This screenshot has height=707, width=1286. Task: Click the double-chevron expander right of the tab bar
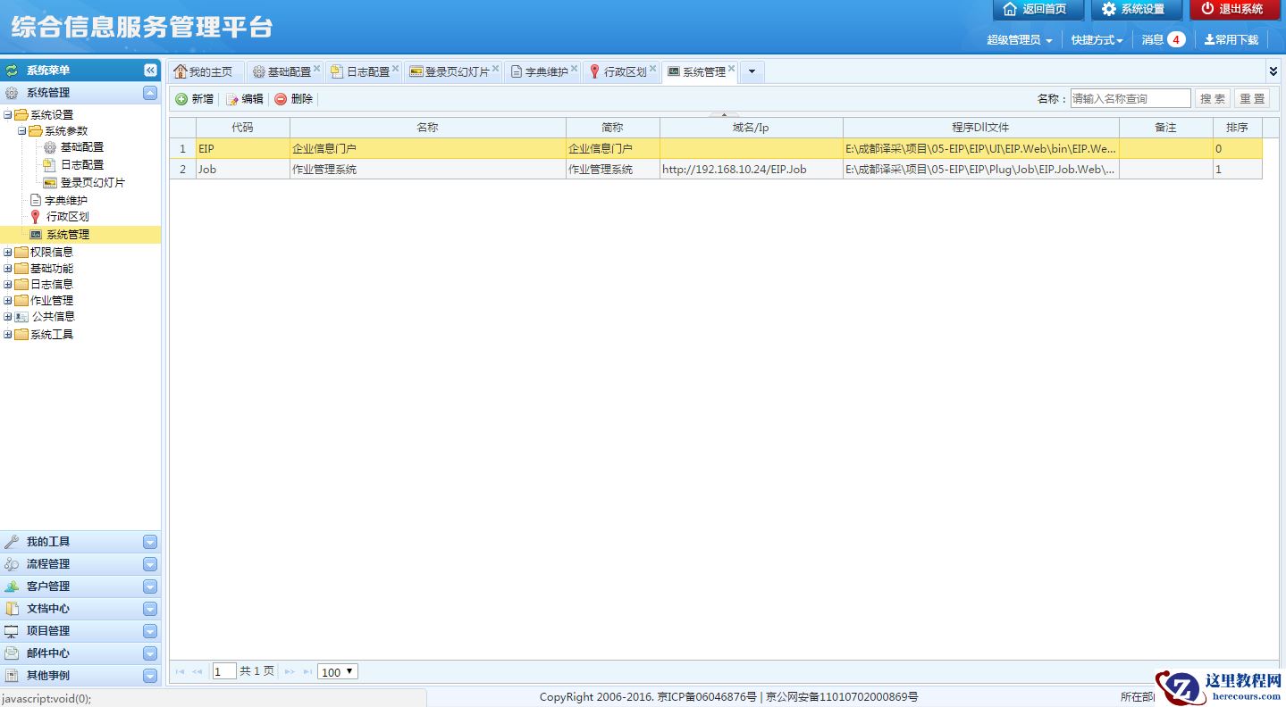1273,71
